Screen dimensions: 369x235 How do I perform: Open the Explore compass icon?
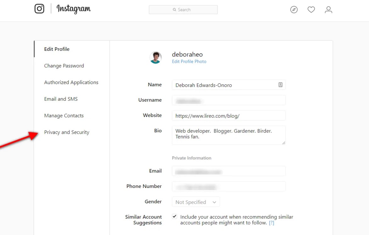coord(294,10)
